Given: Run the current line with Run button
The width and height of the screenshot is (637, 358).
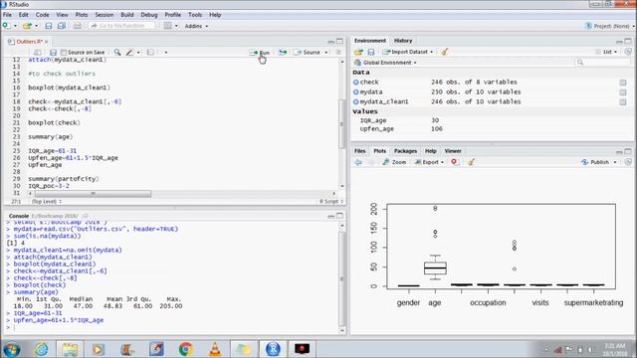Looking at the screenshot, I should (x=260, y=53).
